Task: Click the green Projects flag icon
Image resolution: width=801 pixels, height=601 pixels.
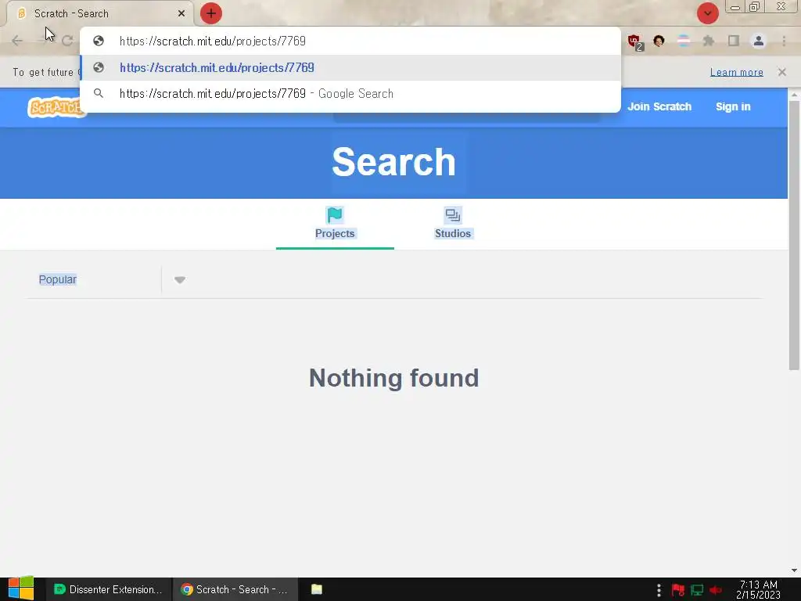Action: tap(335, 215)
